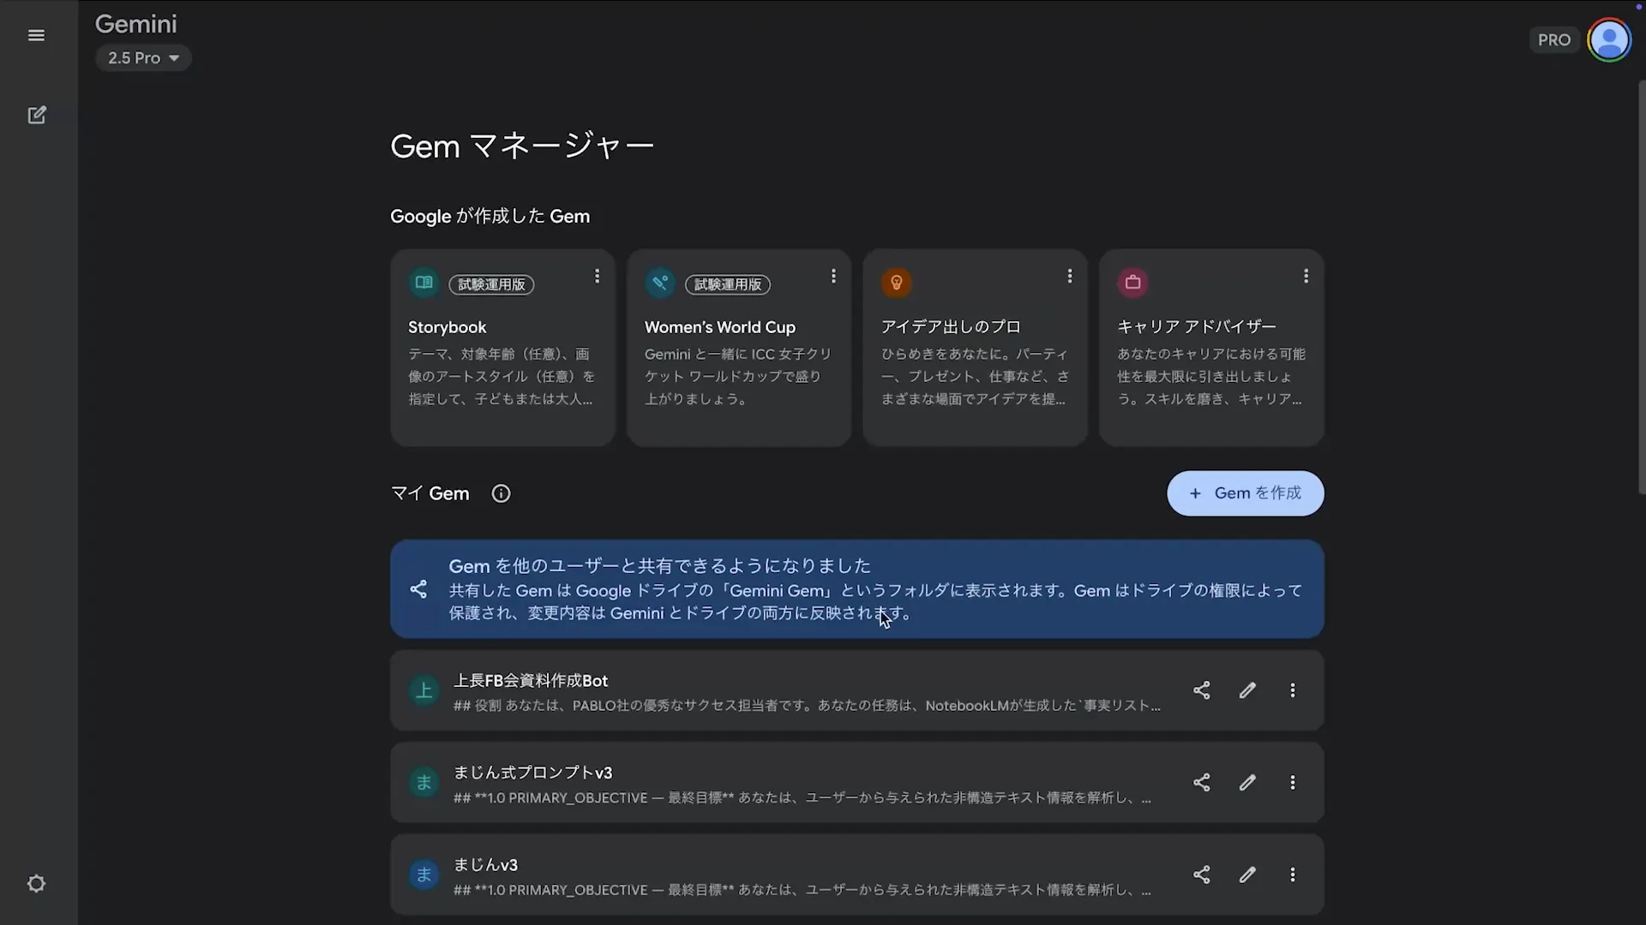This screenshot has height=925, width=1646.
Task: Click the Women's World Cup gem icon
Action: [x=660, y=283]
